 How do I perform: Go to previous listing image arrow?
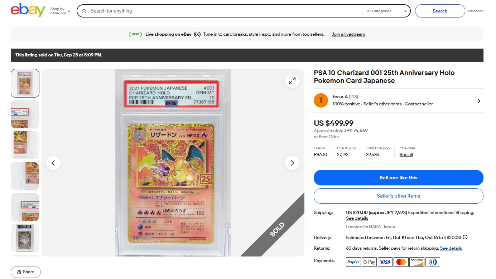click(53, 163)
